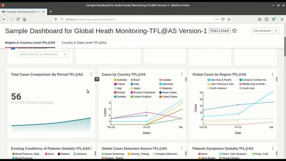Close the Sample Dashboard browser tab

coord(43,12)
